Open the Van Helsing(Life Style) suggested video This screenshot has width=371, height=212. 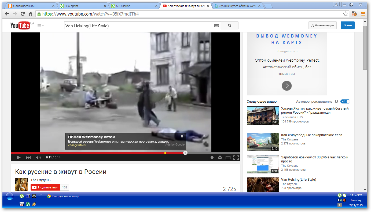(x=299, y=180)
